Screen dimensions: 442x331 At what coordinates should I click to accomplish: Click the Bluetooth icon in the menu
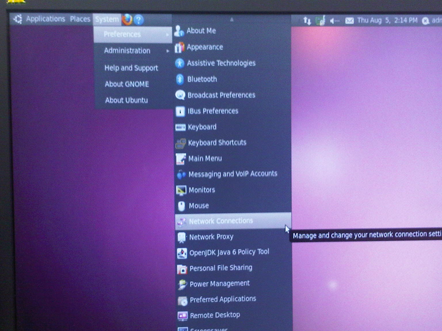click(x=180, y=79)
